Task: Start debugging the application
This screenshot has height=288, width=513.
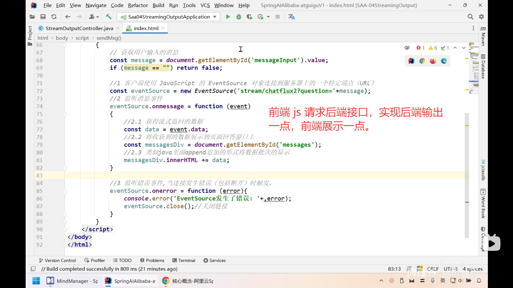Action: click(x=238, y=17)
